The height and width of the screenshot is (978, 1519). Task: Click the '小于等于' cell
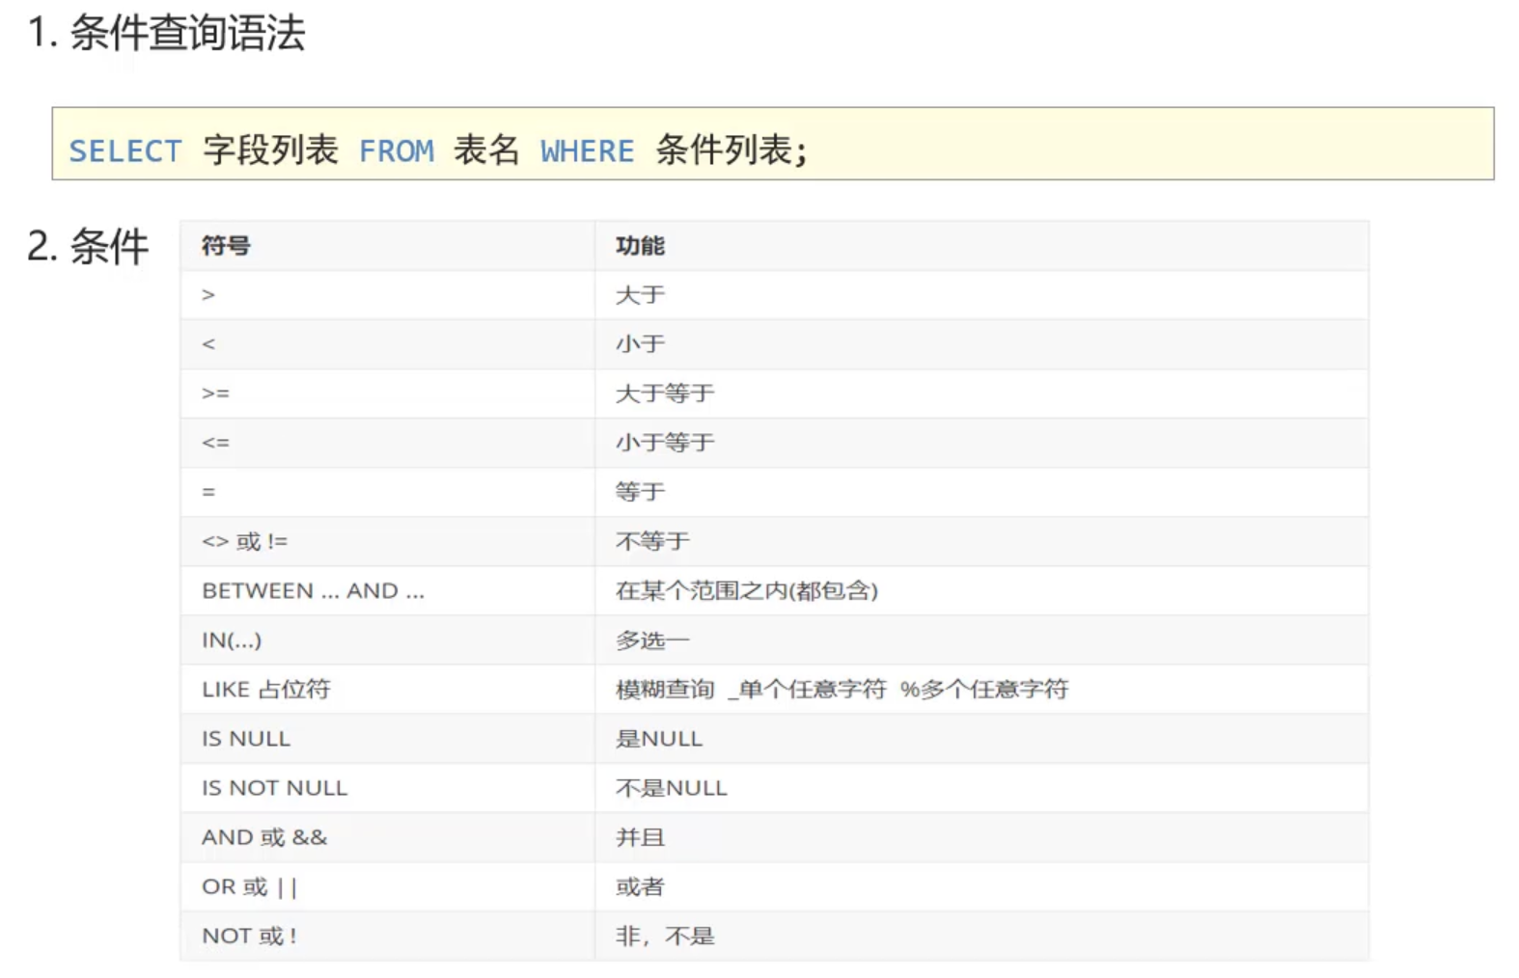(x=981, y=443)
